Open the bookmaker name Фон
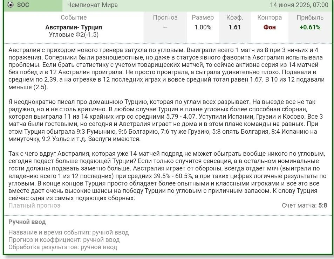Image resolution: width=334 pixels, height=259 pixels. tap(270, 27)
